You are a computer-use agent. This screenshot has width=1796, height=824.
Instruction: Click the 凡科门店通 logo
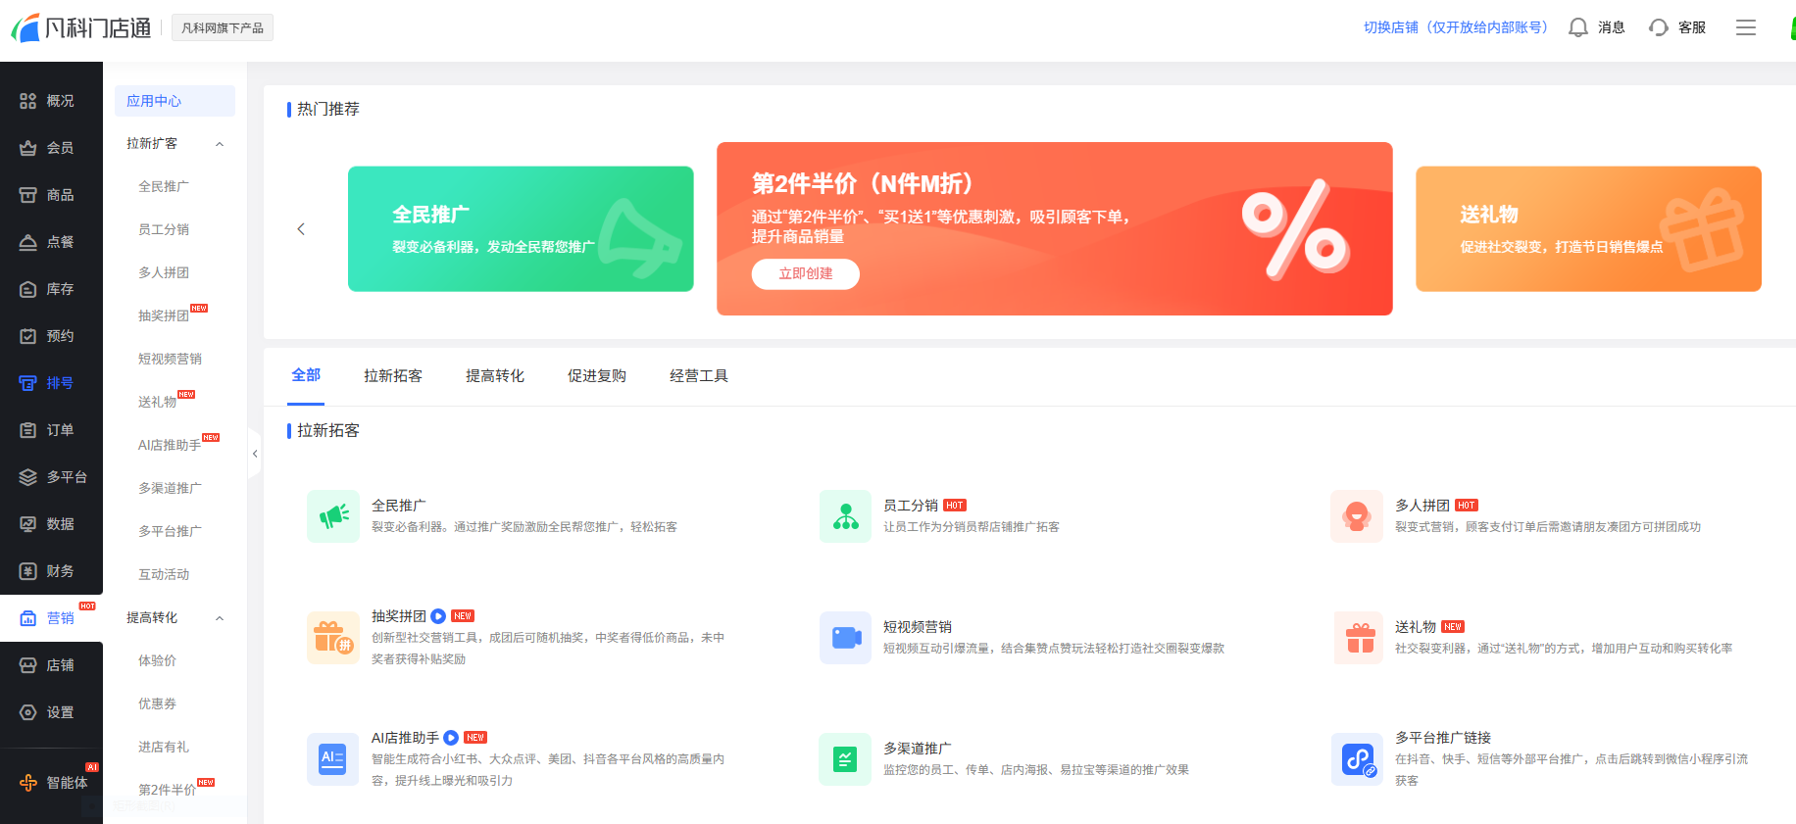coord(81,27)
